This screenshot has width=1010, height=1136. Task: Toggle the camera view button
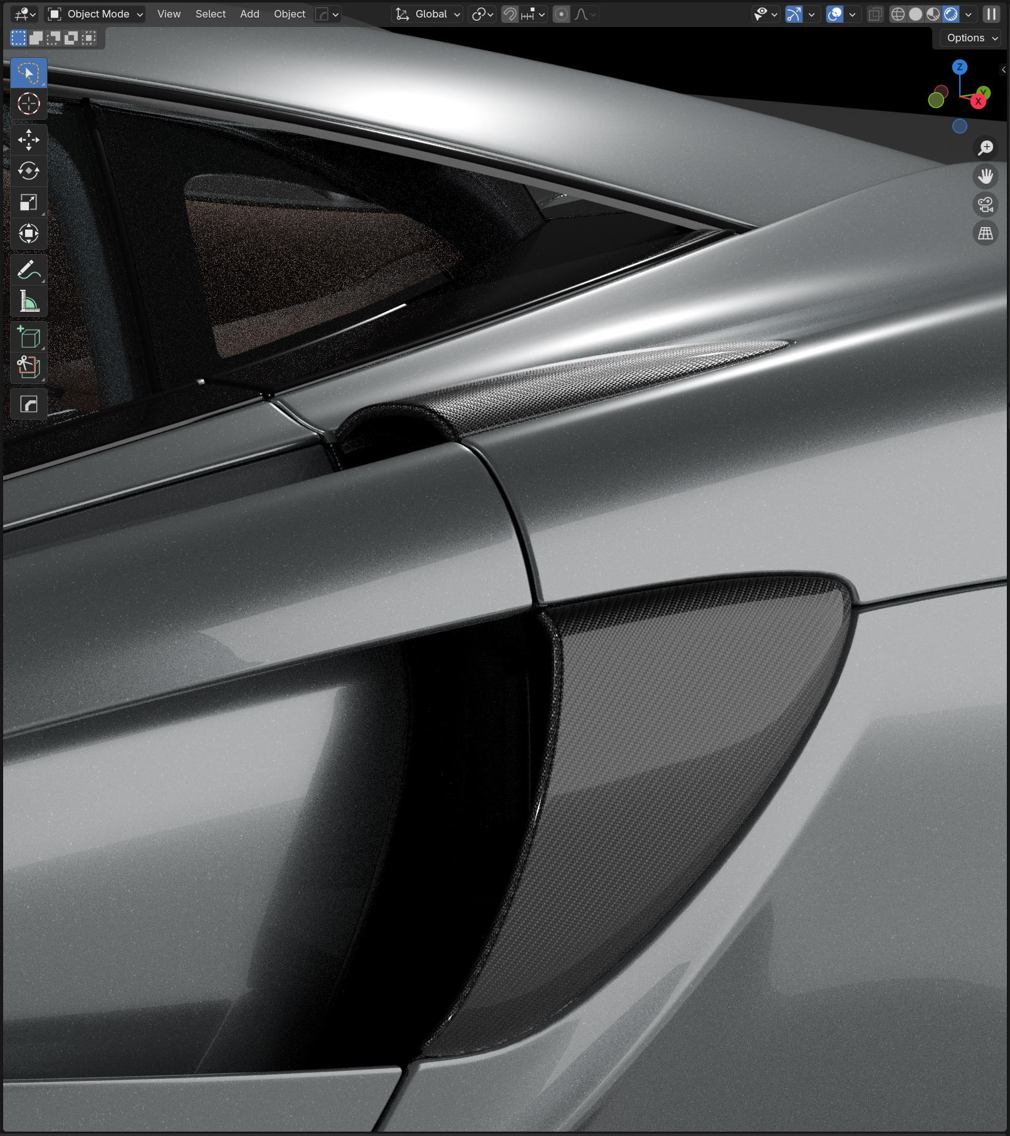click(986, 204)
